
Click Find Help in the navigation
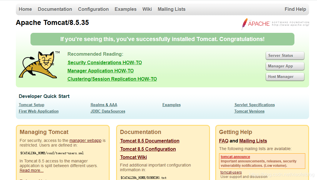(295, 9)
